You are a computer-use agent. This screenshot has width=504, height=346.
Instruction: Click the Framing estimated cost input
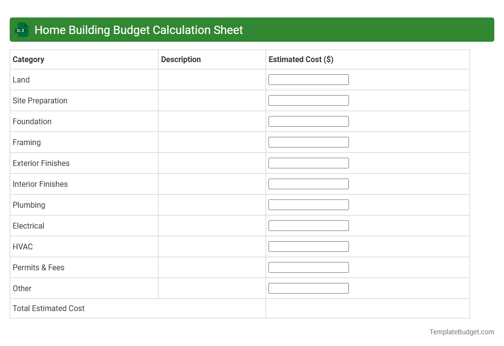308,142
